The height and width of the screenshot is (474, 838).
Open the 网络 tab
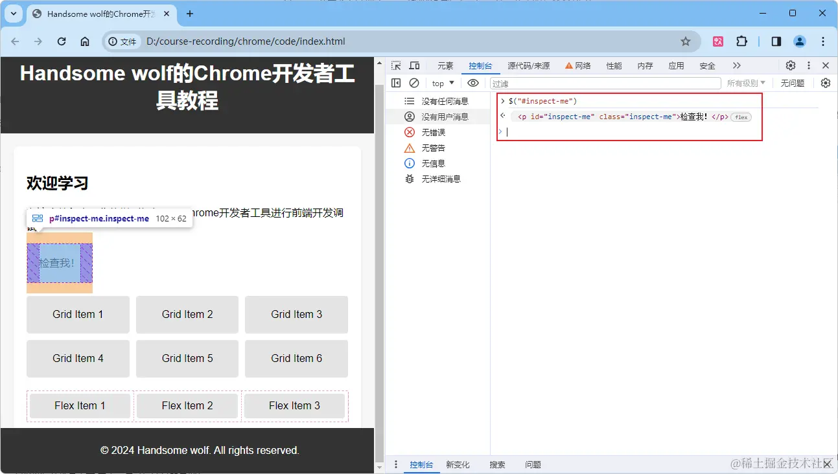tap(578, 66)
